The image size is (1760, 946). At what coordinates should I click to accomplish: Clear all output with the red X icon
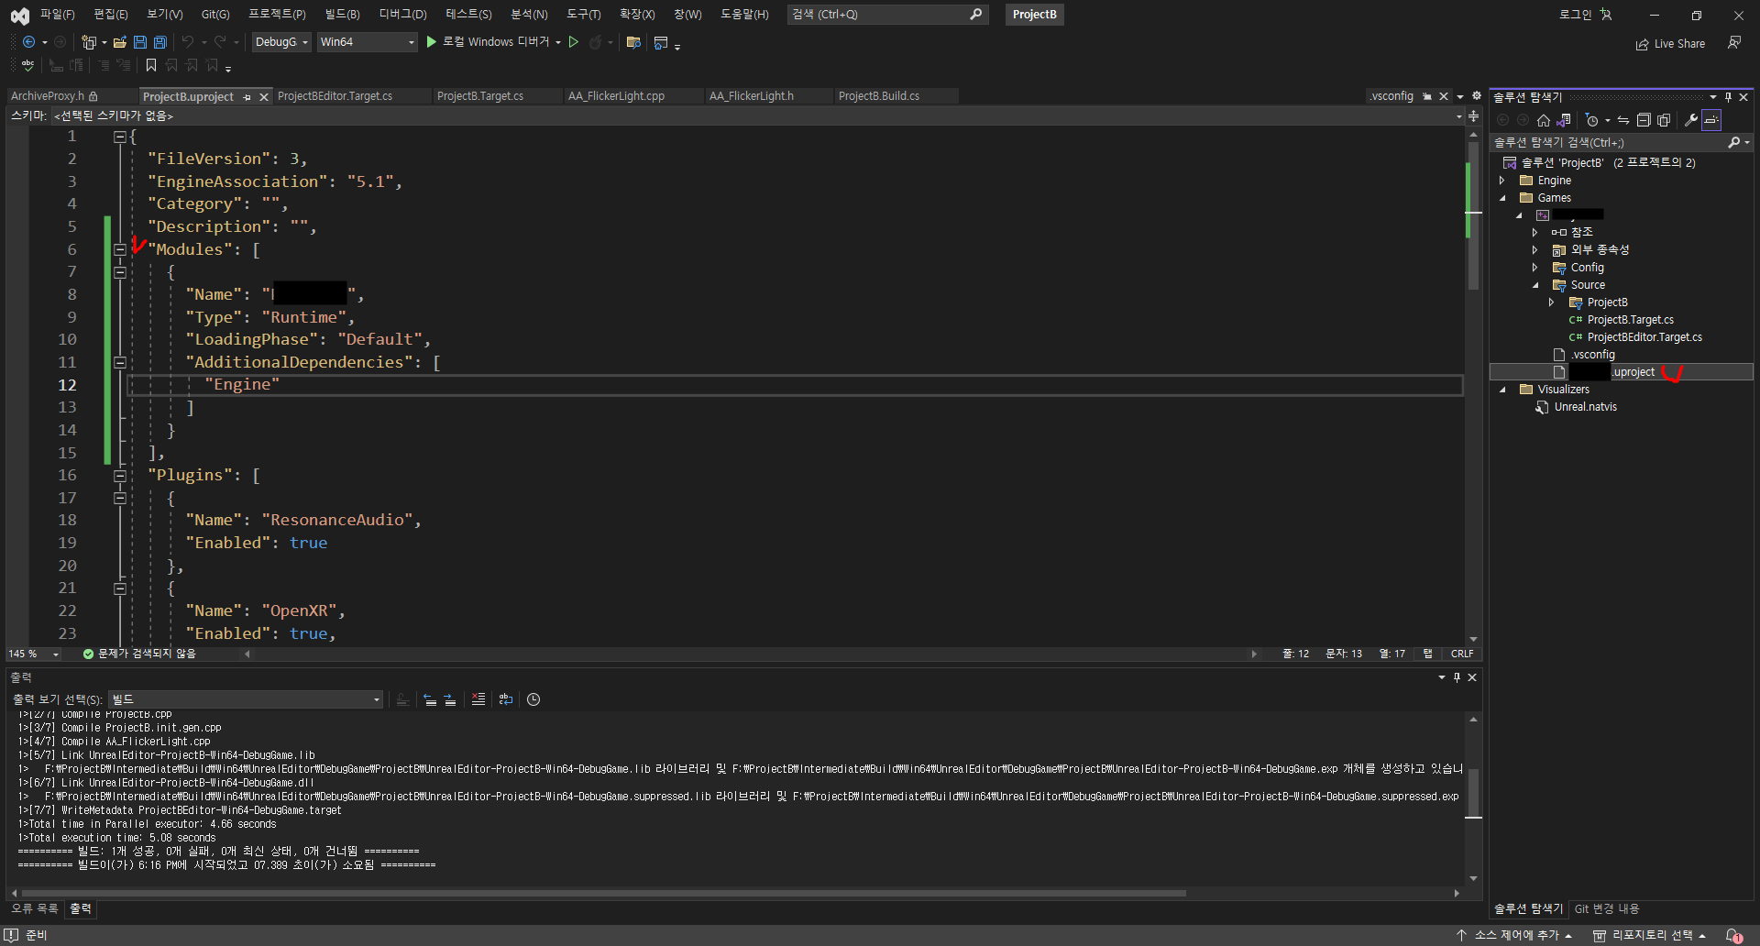(x=478, y=699)
